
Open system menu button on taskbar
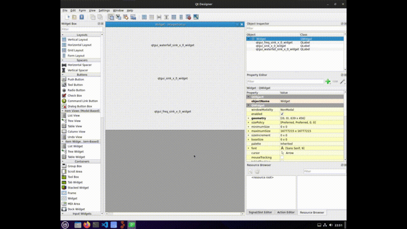tap(65, 225)
